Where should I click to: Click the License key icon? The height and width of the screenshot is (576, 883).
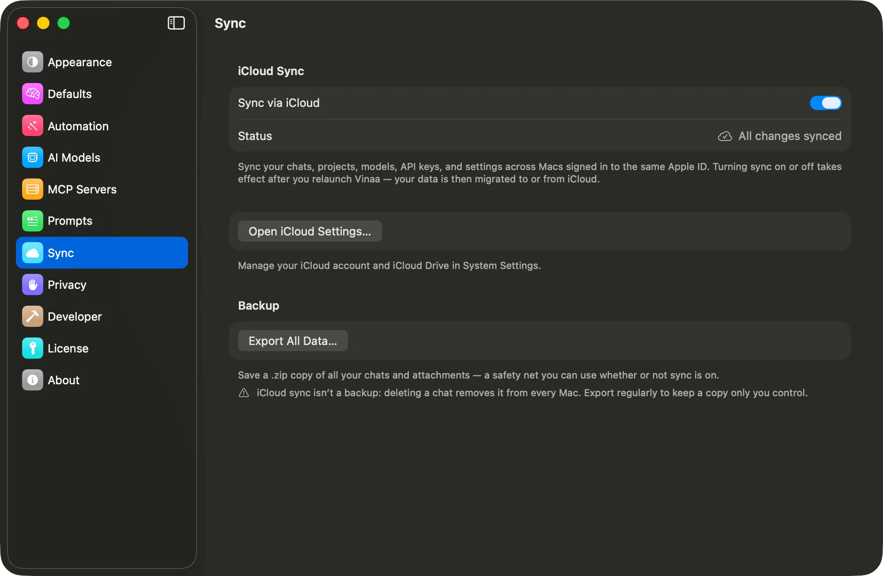[33, 348]
